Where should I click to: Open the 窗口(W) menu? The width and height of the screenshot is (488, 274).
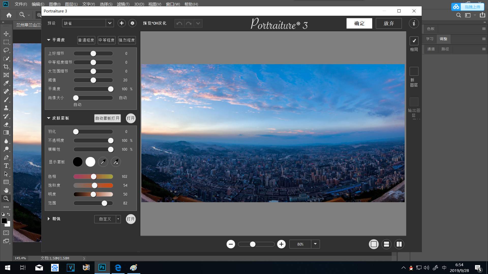[173, 4]
